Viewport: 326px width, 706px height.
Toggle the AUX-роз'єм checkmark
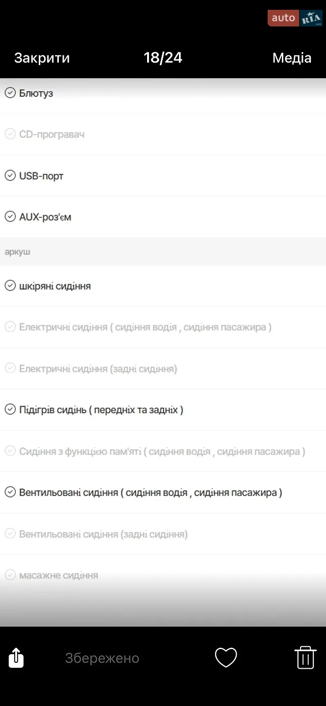click(10, 217)
